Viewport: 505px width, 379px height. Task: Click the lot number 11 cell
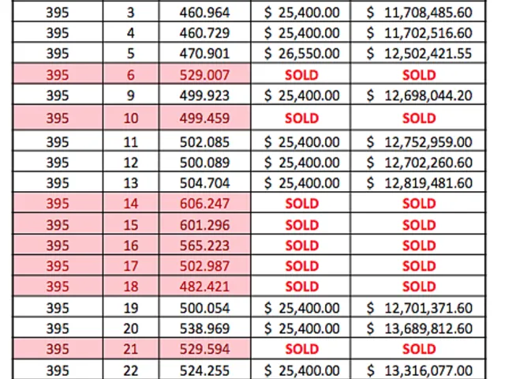click(130, 142)
